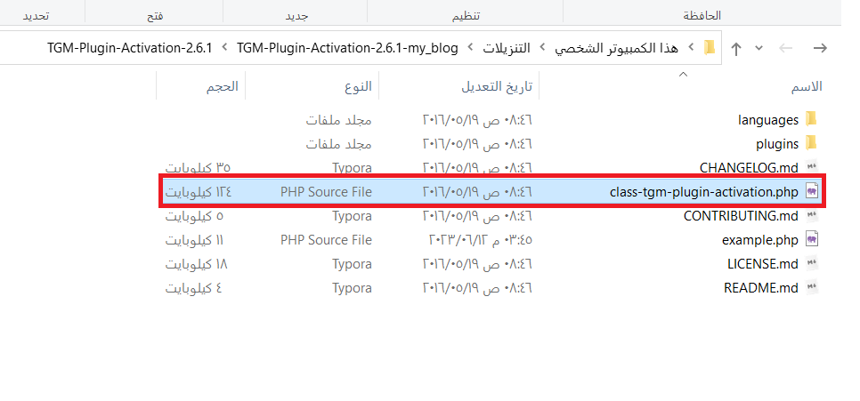Click the CONTRIBUTING.md file icon
Image resolution: width=860 pixels, height=401 pixels.
click(x=811, y=215)
